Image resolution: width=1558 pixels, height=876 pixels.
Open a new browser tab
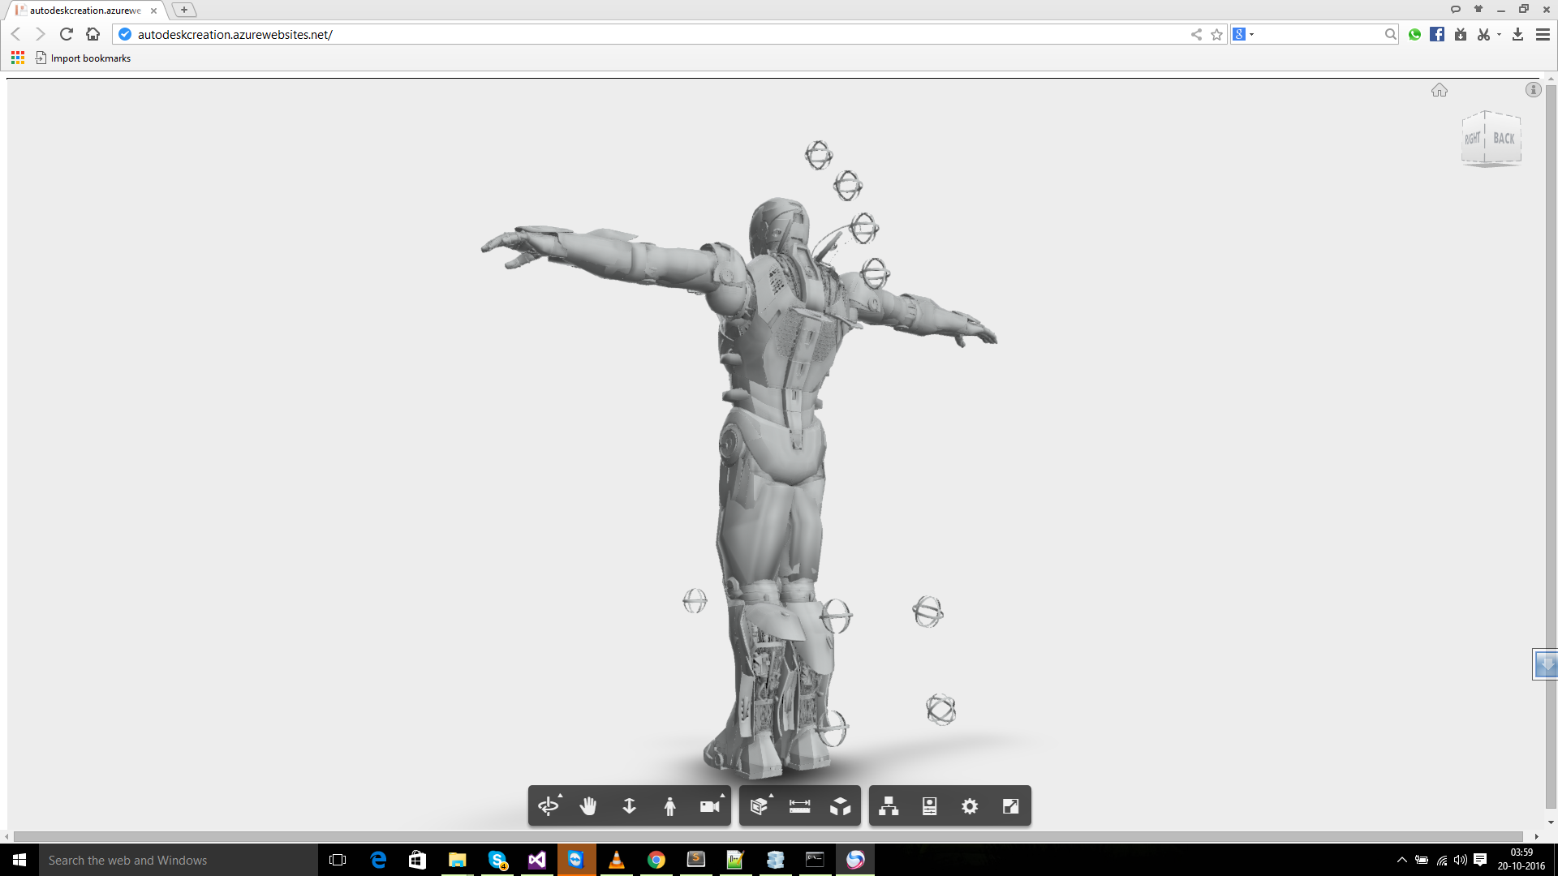pyautogui.click(x=184, y=10)
